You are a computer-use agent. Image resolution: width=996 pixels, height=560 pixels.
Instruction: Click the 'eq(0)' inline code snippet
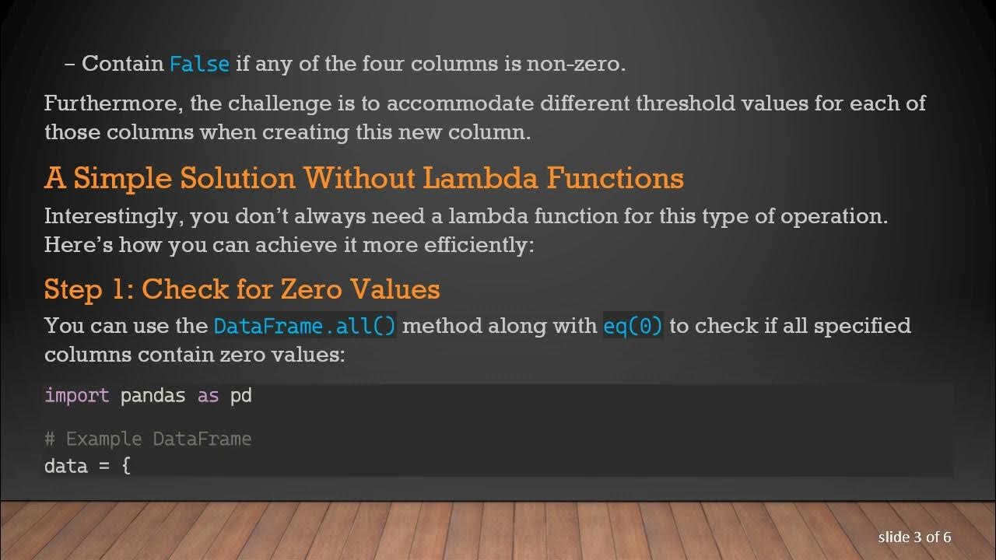pyautogui.click(x=633, y=326)
